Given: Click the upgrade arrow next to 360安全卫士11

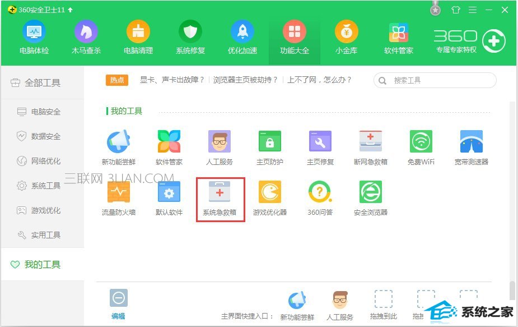Looking at the screenshot, I should click(x=70, y=10).
